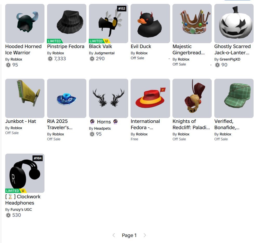Open the Junkbot - Hat title link
The image size is (277, 243).
21,121
